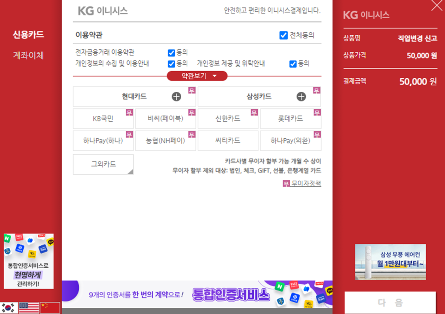Viewport: 445px width, 314px height.
Task: Open the 삼성 무풍 에어컨 ad
Action: coord(390,262)
